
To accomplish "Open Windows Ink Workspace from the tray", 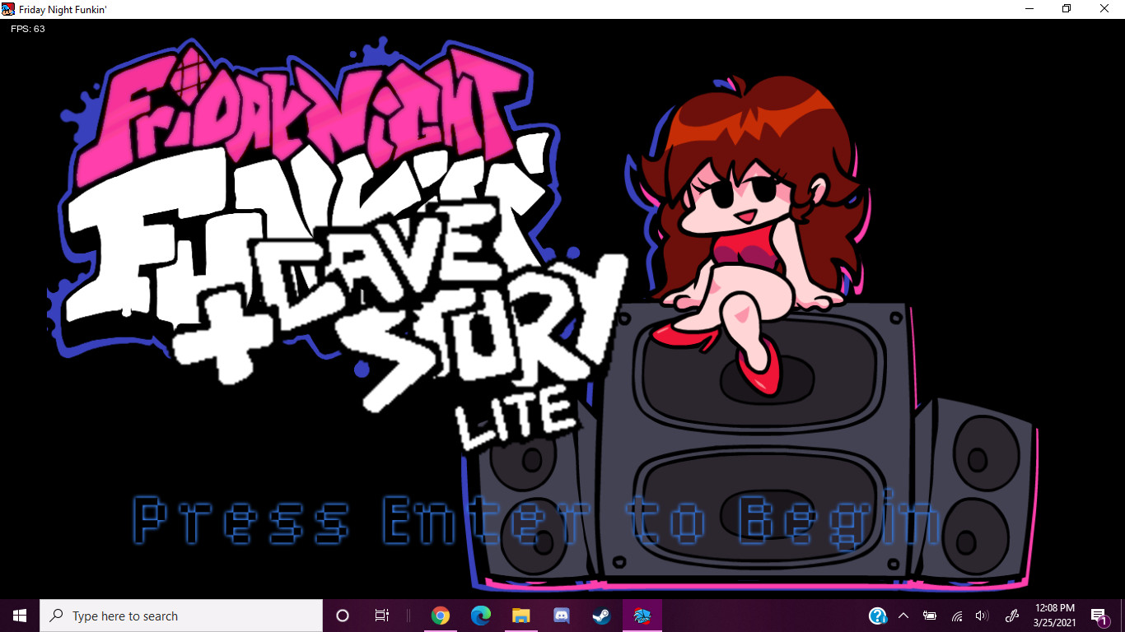I will pyautogui.click(x=1011, y=616).
